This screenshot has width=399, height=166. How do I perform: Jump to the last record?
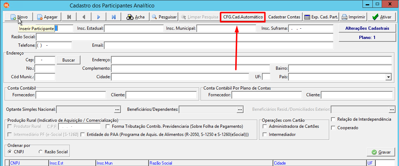[x=113, y=17]
